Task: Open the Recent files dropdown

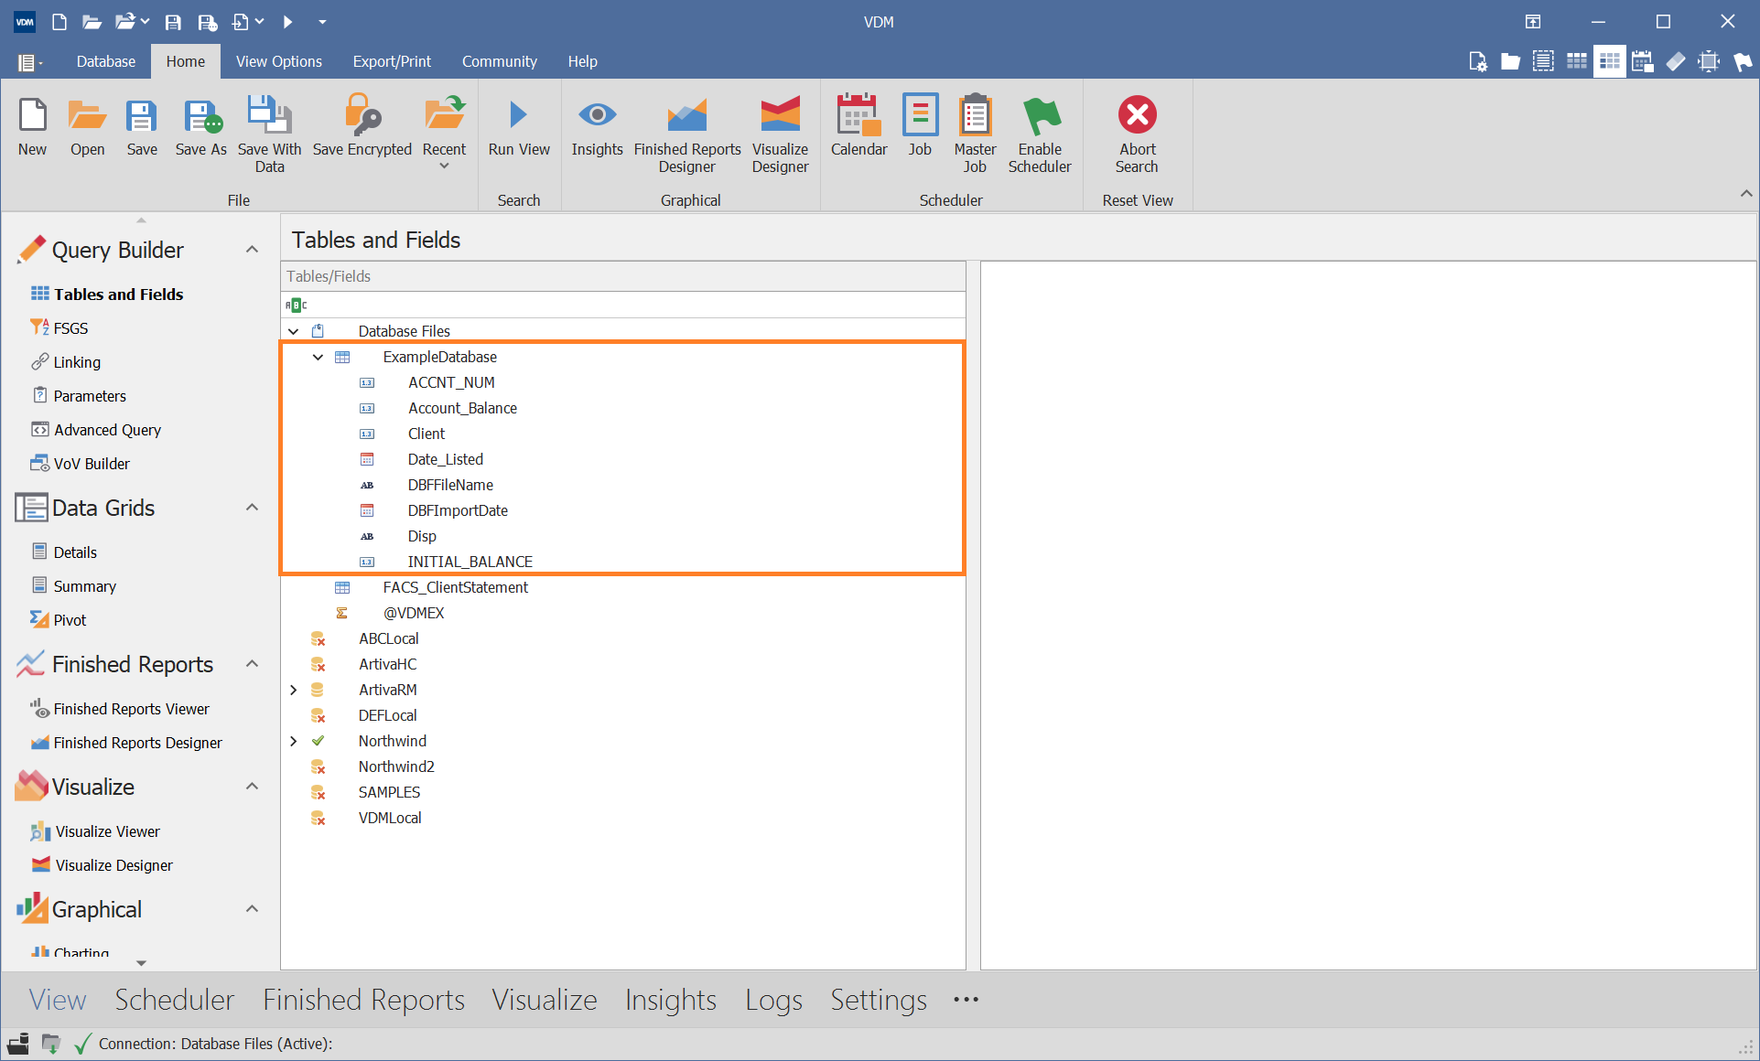Action: tap(444, 134)
